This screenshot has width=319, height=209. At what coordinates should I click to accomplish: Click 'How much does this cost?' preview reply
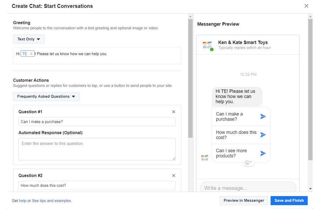point(241,135)
